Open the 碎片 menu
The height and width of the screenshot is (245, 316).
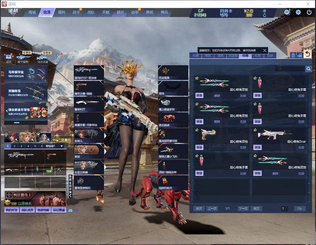pyautogui.click(x=120, y=12)
